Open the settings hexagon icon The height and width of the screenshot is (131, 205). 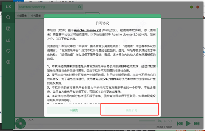8,62
